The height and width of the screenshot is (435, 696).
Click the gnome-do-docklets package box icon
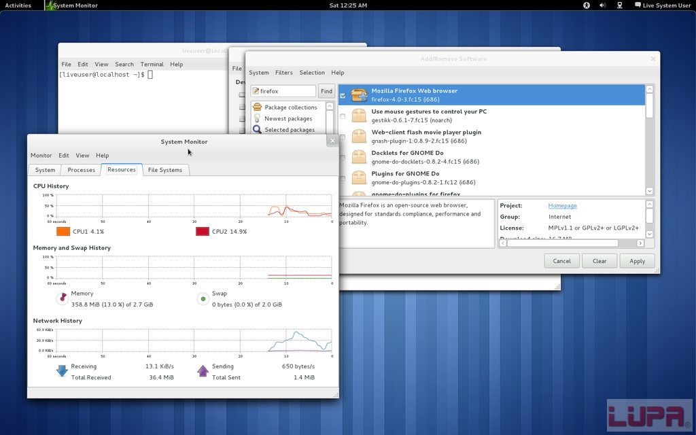359,157
